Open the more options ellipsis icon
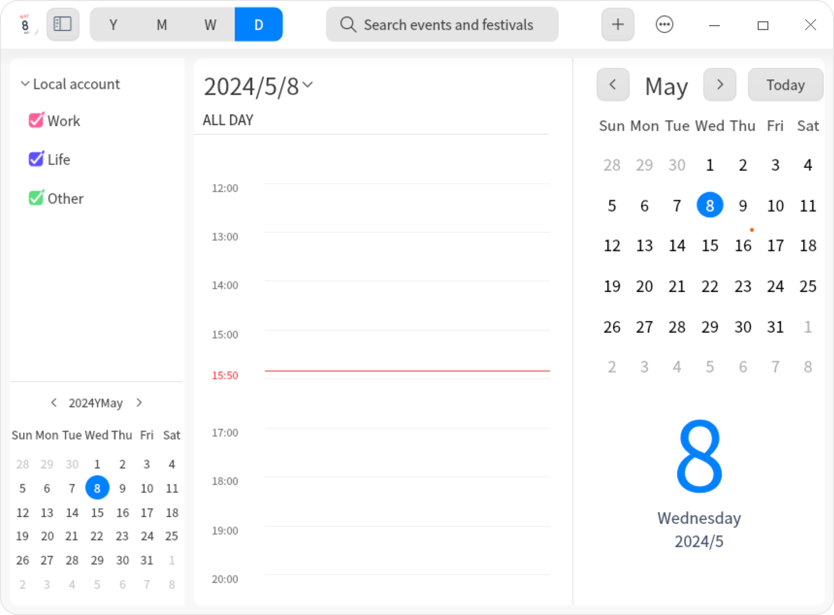Screen dimensions: 834x615 pos(664,24)
